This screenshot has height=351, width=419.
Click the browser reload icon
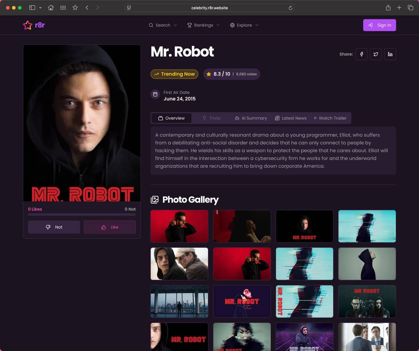coord(290,8)
